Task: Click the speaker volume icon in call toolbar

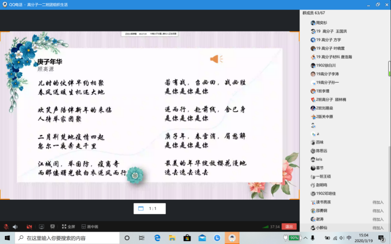Action: (15, 227)
